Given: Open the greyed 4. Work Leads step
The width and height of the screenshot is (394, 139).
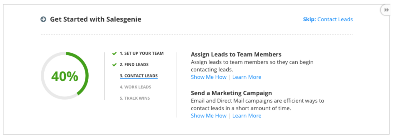Looking at the screenshot, I should coord(135,87).
